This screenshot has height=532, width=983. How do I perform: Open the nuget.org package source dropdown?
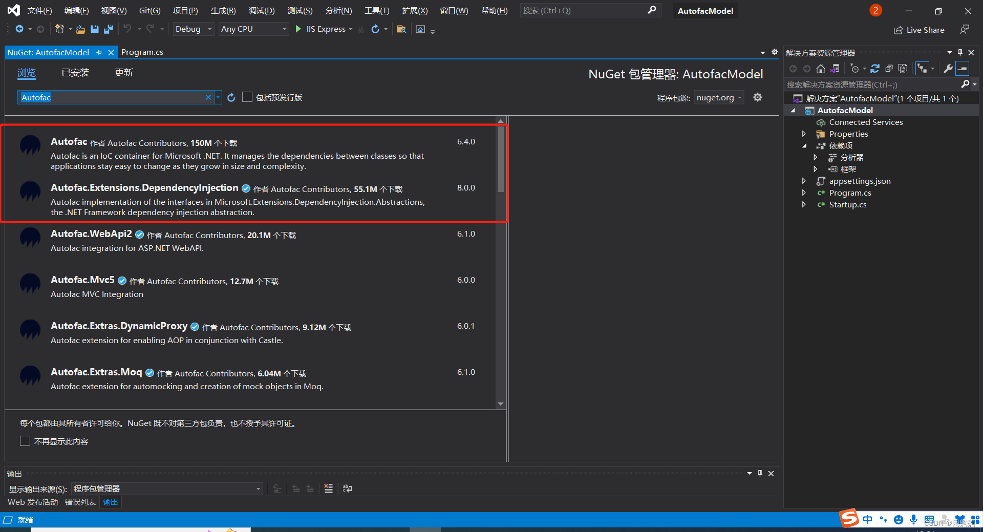coord(719,97)
